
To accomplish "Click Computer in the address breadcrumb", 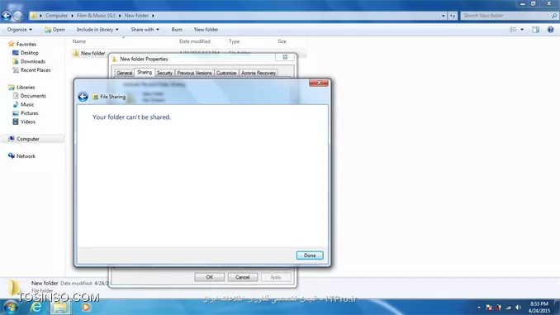I will tap(56, 16).
